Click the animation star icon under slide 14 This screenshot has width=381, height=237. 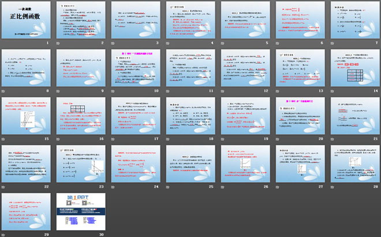tap(332, 91)
